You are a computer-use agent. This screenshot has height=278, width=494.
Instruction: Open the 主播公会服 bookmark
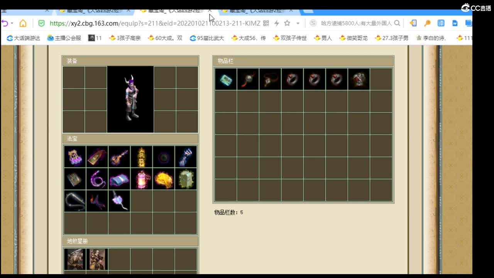point(64,38)
